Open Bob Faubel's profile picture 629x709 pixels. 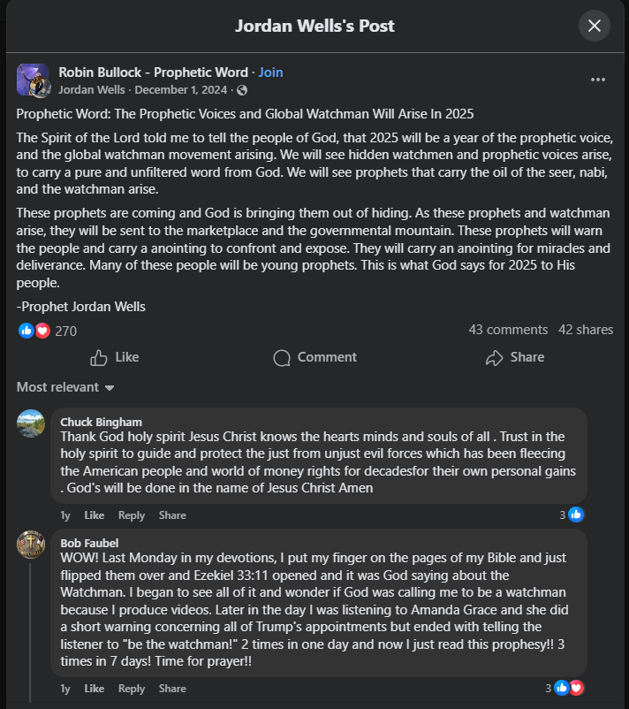tap(31, 544)
